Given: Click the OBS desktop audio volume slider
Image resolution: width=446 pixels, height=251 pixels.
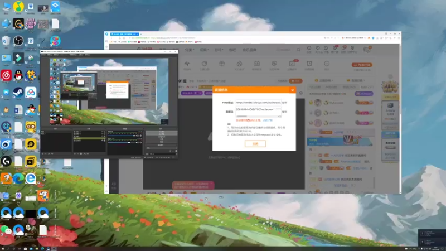Looking at the screenshot, I should point(122,136).
